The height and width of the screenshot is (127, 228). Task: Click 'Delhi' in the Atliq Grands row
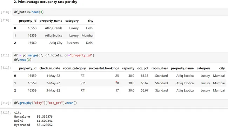pos(89,28)
